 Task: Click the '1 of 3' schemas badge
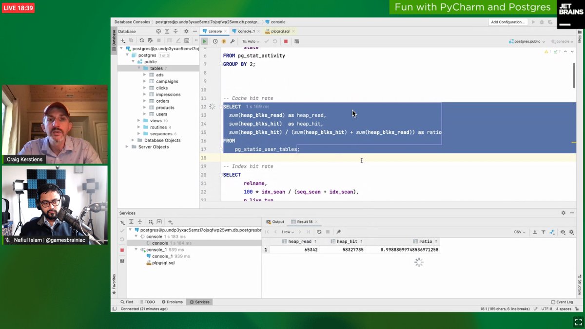coord(164,55)
